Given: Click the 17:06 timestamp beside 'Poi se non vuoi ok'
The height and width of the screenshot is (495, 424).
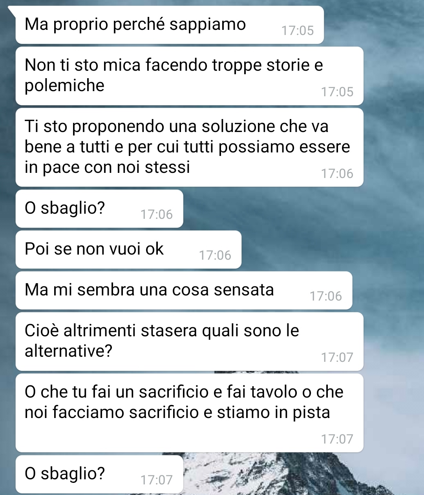Looking at the screenshot, I should (215, 255).
